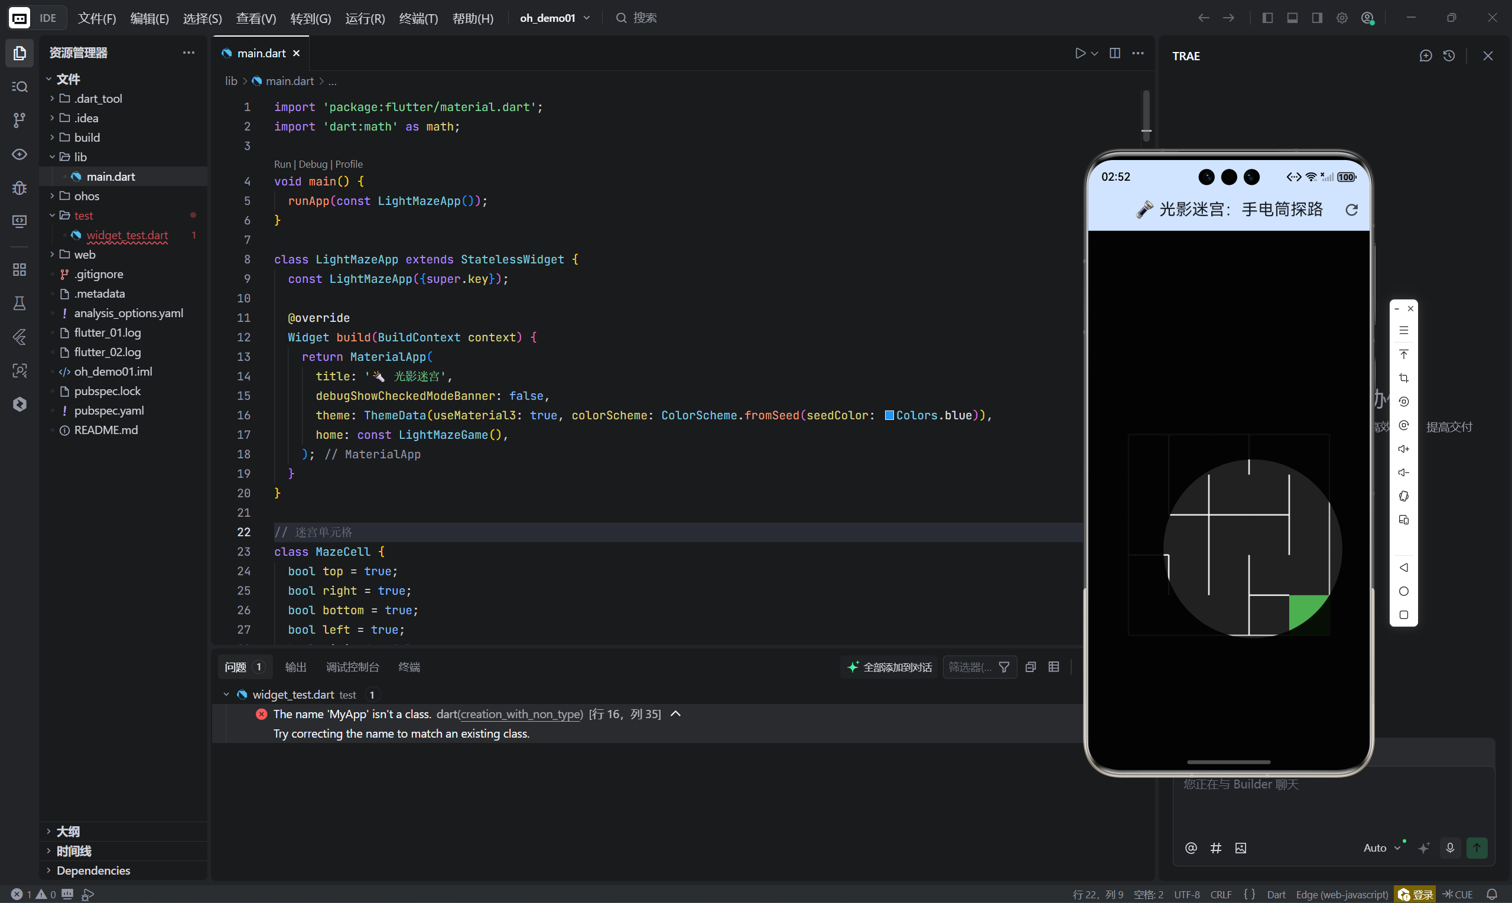1512x903 pixels.
Task: Open the search sidebar icon
Action: [19, 86]
